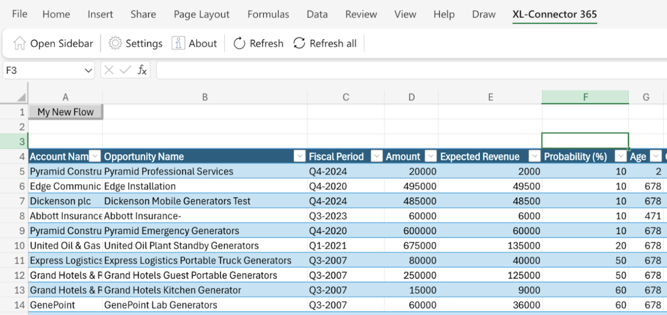Click Expected Revenue cell '135000'
This screenshot has height=315, width=667.
pos(490,246)
